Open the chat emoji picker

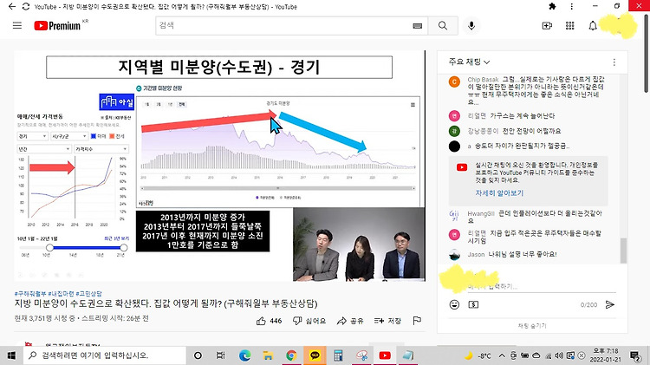[x=454, y=304]
